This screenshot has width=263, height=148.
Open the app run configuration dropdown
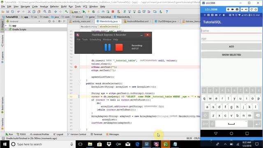(75, 12)
